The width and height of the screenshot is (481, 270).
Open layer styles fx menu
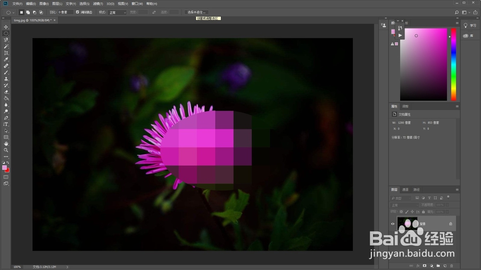[418, 266]
